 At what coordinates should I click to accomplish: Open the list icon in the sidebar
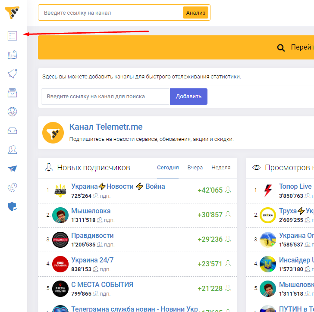click(13, 36)
